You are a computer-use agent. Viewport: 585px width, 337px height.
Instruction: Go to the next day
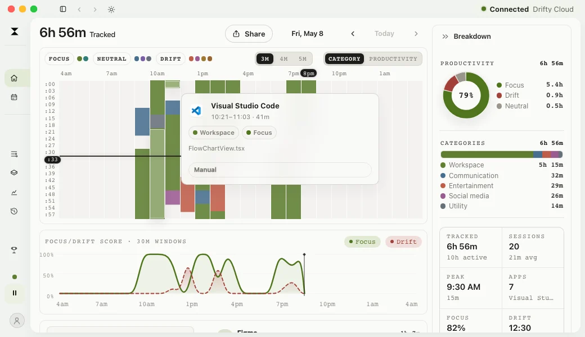(416, 34)
